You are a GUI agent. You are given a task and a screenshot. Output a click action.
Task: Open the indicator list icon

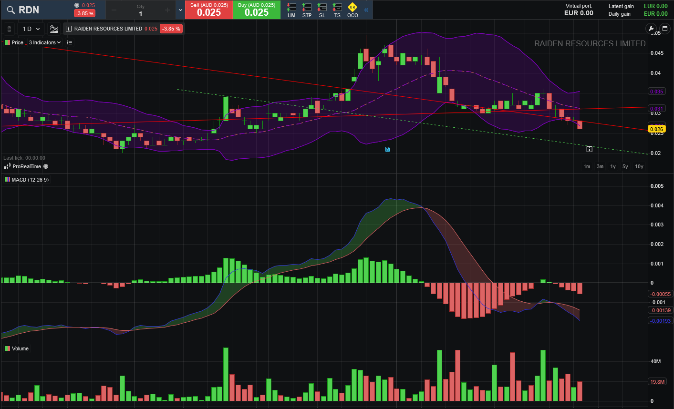[70, 42]
